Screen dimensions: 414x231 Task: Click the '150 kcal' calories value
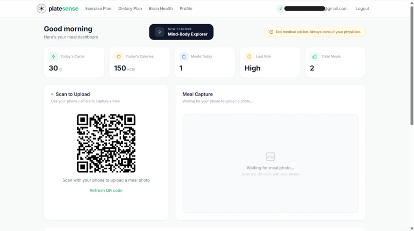pyautogui.click(x=124, y=68)
